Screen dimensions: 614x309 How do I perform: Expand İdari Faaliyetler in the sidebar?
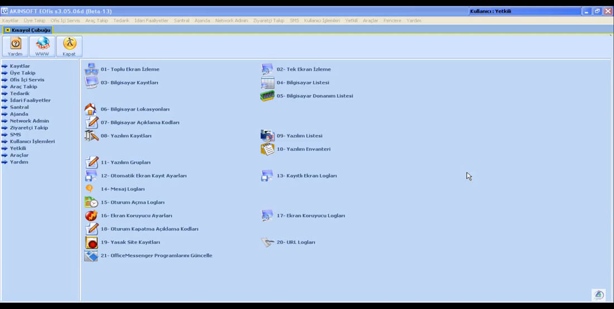pyautogui.click(x=30, y=100)
